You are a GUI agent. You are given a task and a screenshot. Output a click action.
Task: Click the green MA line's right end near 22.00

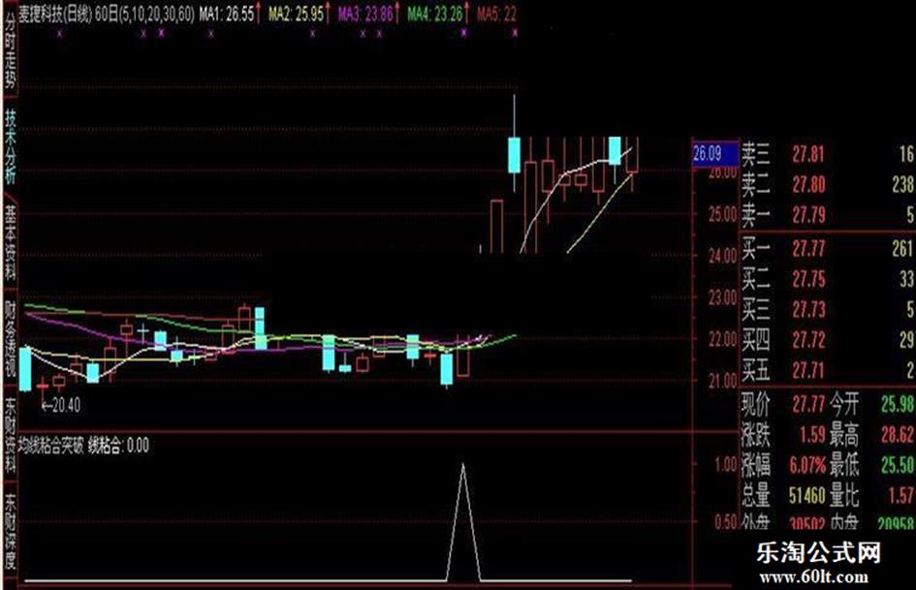pyautogui.click(x=514, y=336)
